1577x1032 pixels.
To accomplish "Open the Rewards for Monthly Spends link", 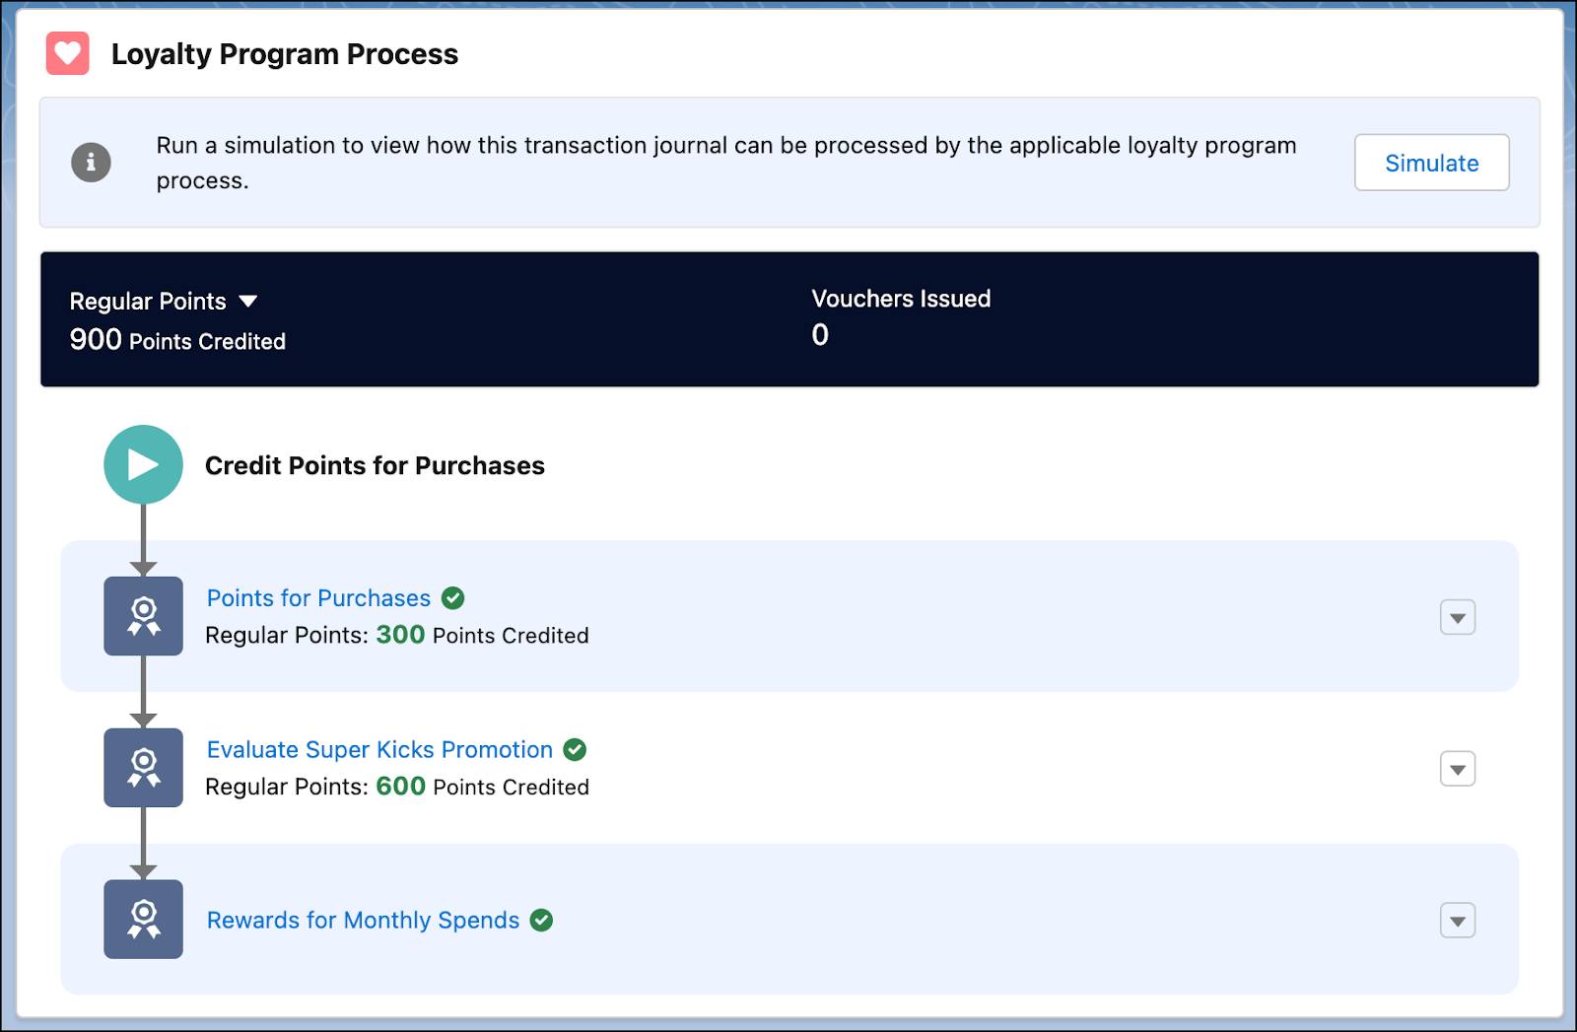I will [361, 920].
